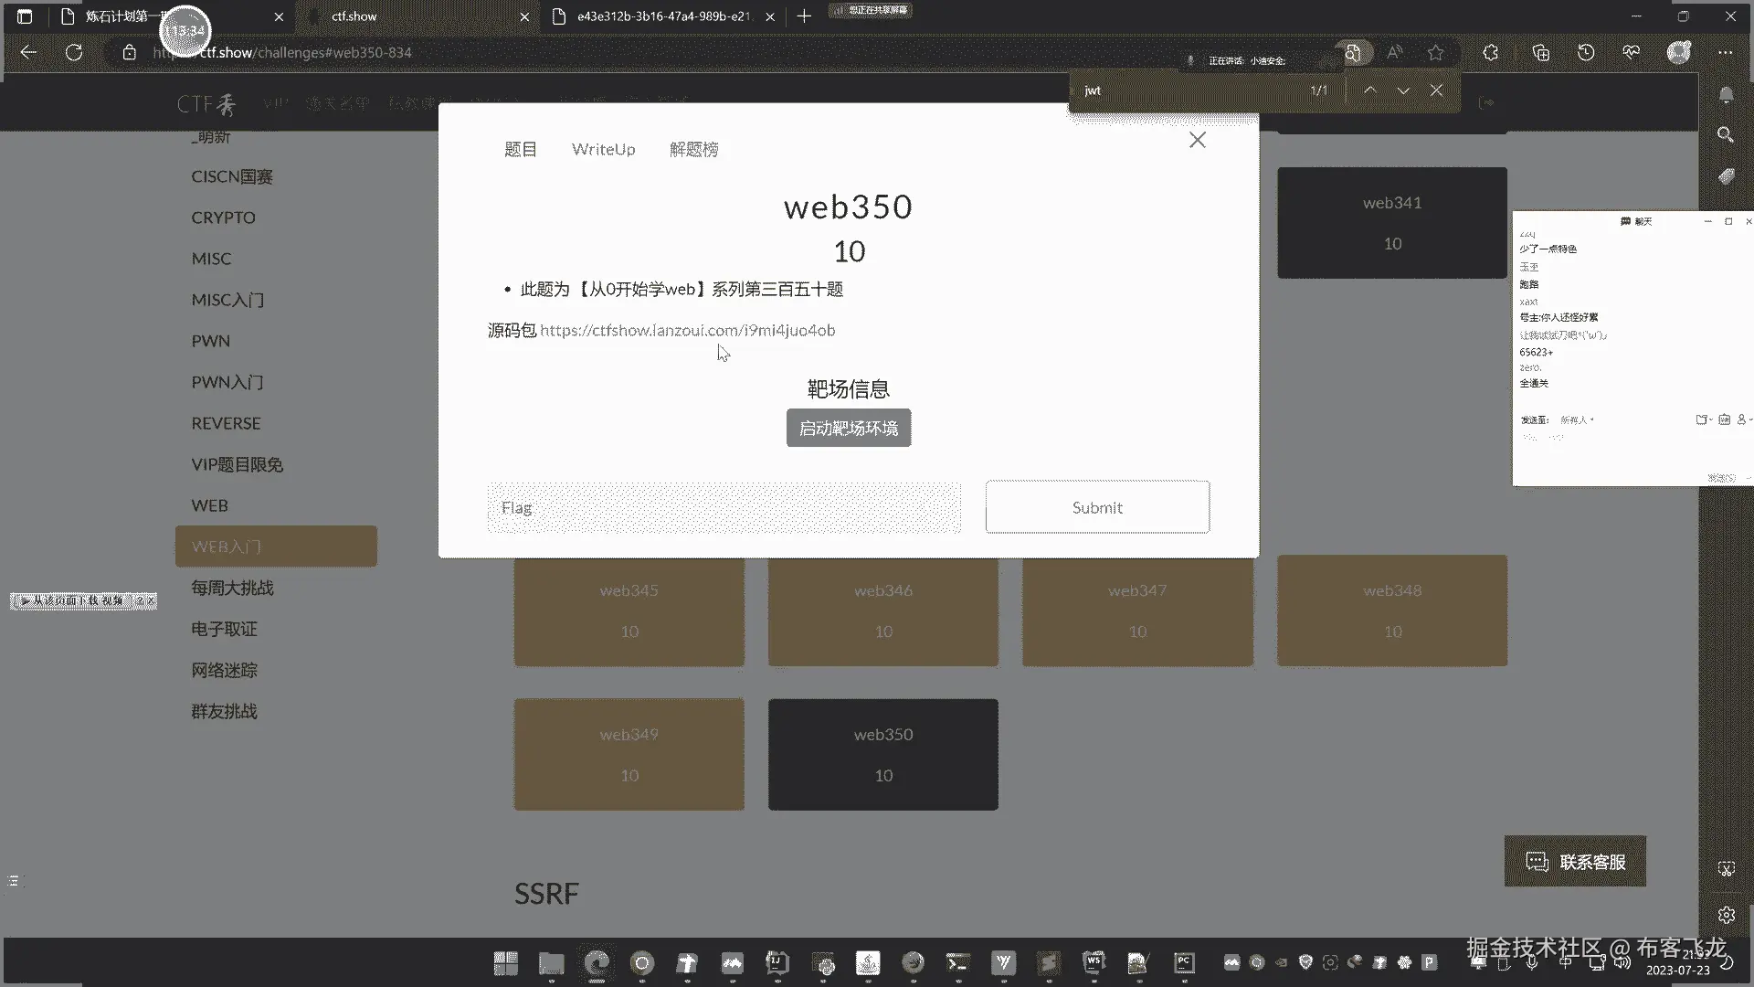Click the browser refresh icon
Image resolution: width=1754 pixels, height=987 pixels.
pos(74,53)
